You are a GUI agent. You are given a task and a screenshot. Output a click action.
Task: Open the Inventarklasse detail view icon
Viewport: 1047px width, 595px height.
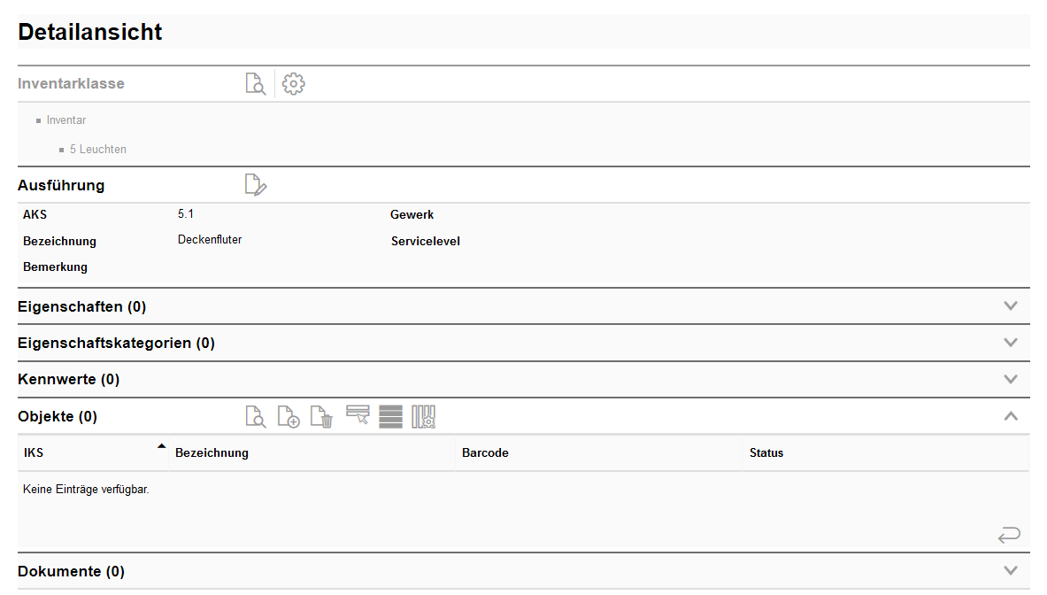255,84
